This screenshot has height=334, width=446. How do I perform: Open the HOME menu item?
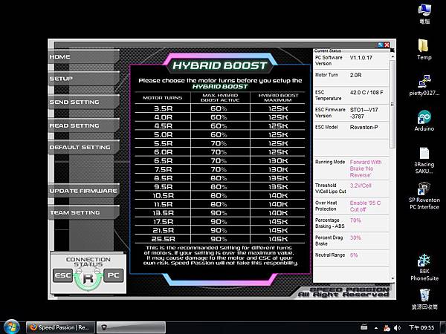[83, 56]
